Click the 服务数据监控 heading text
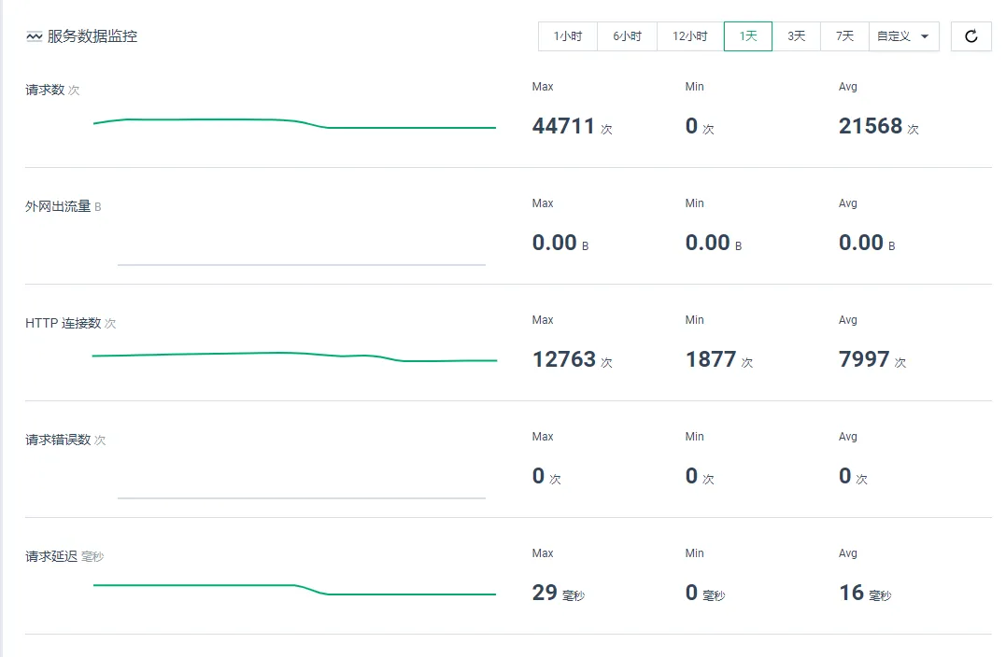 pos(92,36)
